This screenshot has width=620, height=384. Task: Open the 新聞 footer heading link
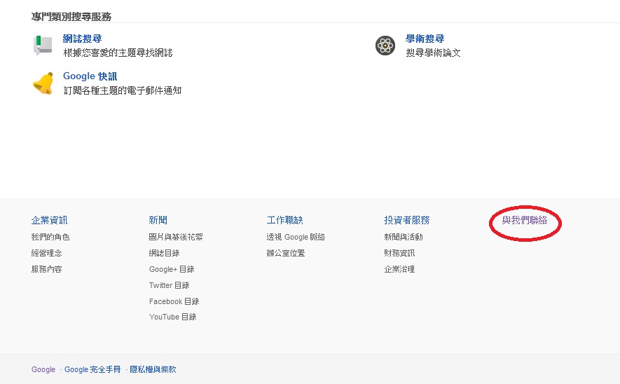pyautogui.click(x=158, y=221)
